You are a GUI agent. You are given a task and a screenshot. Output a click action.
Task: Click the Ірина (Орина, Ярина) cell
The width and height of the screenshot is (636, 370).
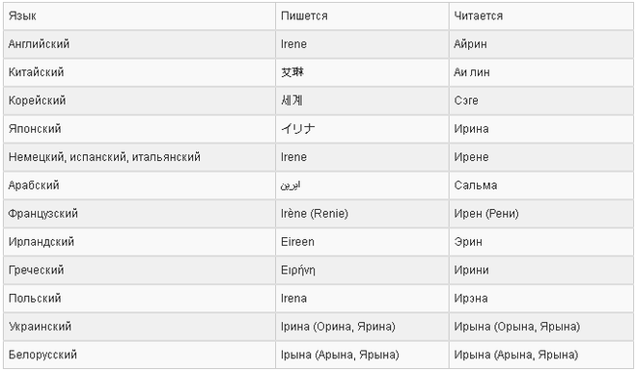362,327
